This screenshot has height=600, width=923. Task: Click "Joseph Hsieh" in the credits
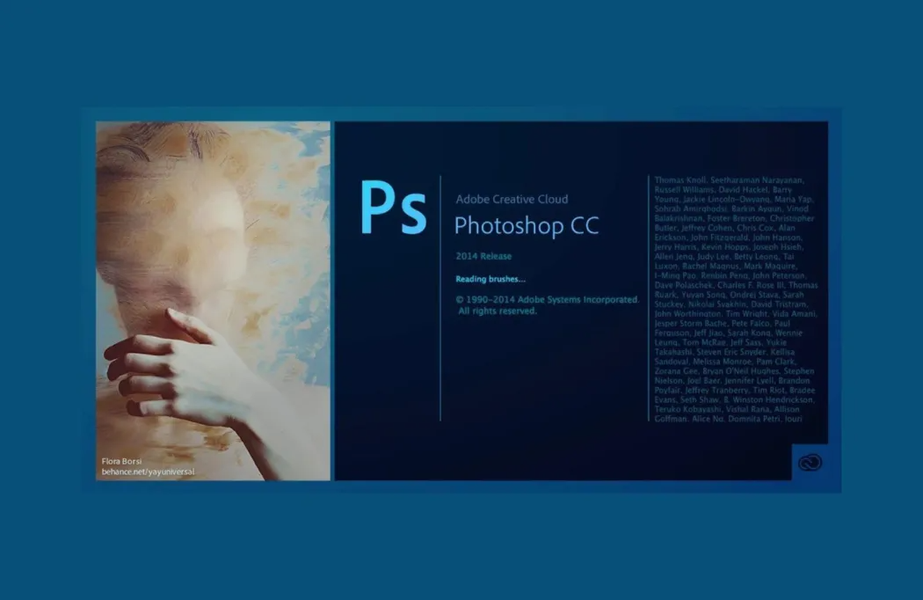[777, 247]
